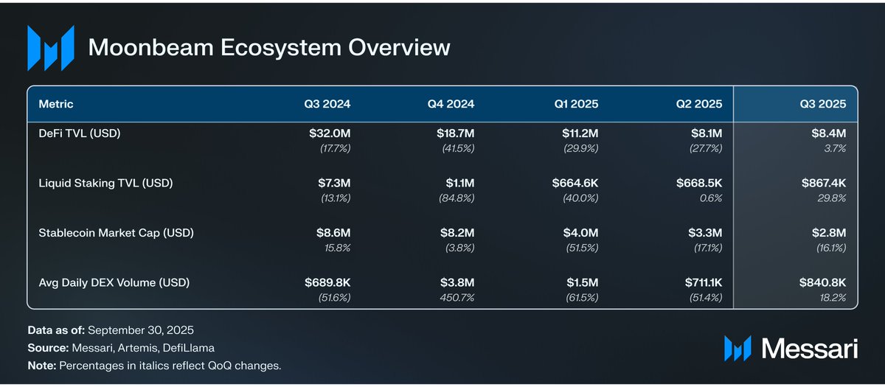Click the $11.2M DeFi TVL value
The image size is (885, 387).
tap(579, 133)
